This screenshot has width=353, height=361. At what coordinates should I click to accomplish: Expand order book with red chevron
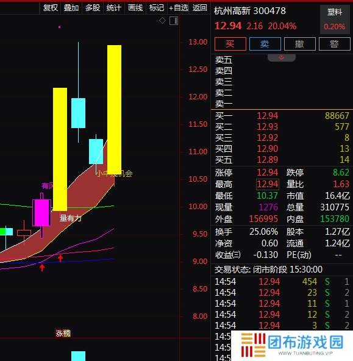[282, 57]
